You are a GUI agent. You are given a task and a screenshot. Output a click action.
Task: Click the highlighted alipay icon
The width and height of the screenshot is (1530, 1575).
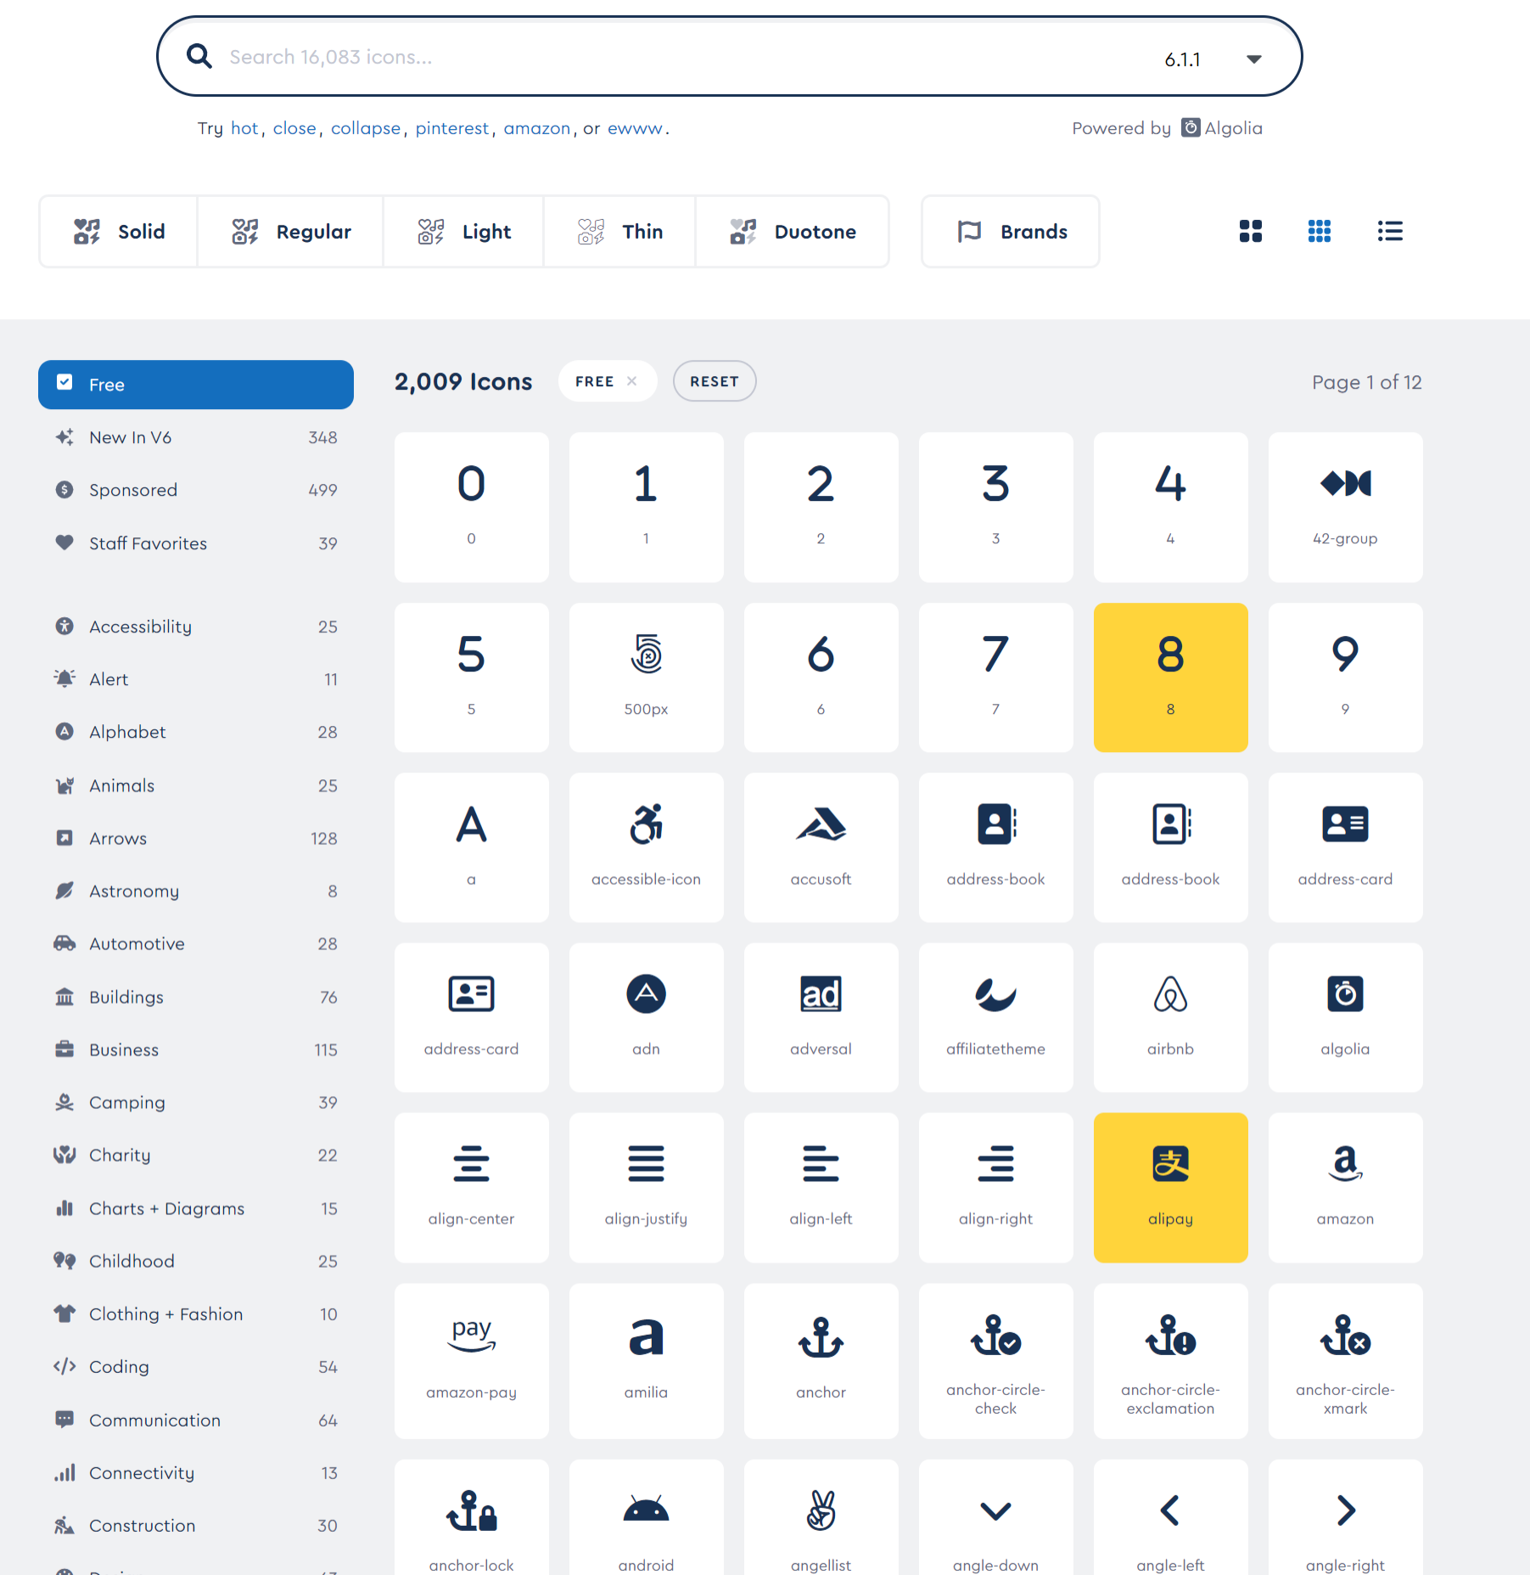click(x=1170, y=1186)
